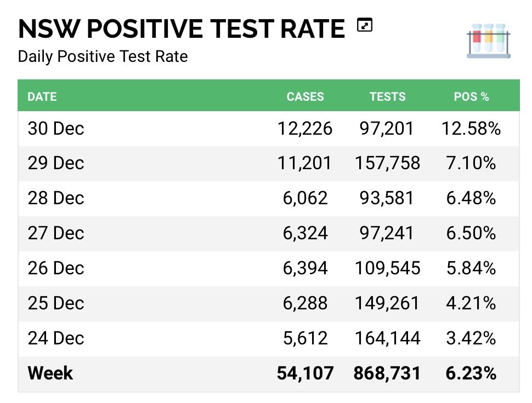The height and width of the screenshot is (403, 532).
Task: Select the 26 Dec row date
Action: tap(56, 268)
